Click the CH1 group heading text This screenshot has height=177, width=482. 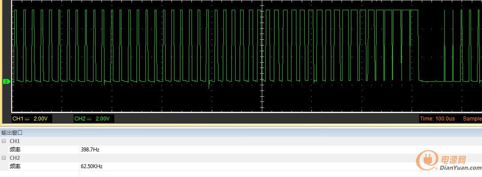tap(15, 141)
